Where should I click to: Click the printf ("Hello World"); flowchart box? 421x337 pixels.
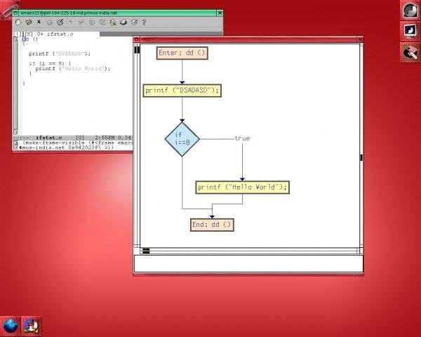coord(242,187)
